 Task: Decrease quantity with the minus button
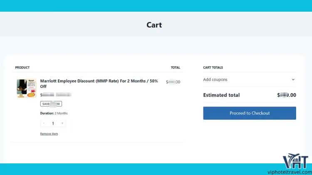pyautogui.click(x=44, y=123)
